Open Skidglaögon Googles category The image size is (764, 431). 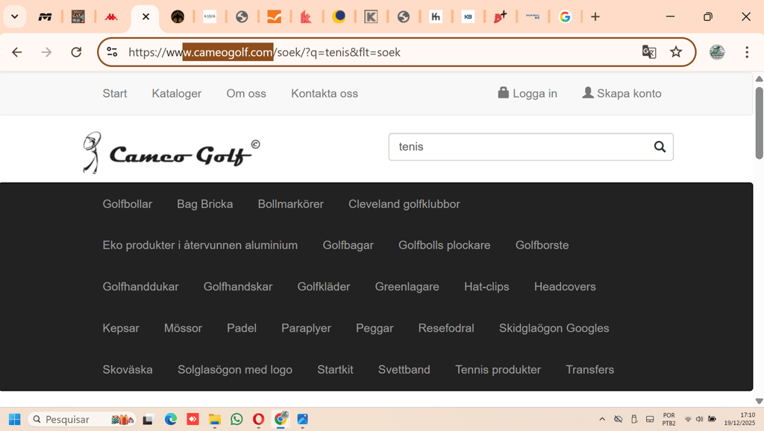coord(554,328)
